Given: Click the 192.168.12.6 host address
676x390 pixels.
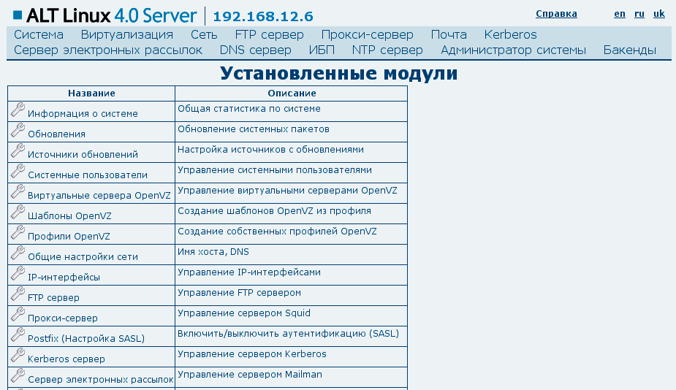Looking at the screenshot, I should (263, 16).
